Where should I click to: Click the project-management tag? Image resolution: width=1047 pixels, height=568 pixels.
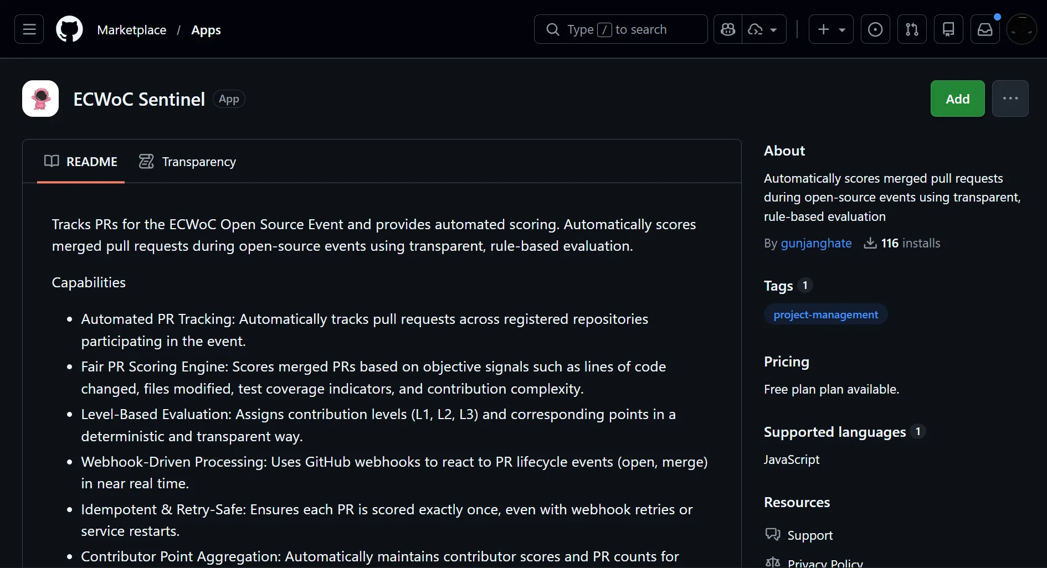825,314
